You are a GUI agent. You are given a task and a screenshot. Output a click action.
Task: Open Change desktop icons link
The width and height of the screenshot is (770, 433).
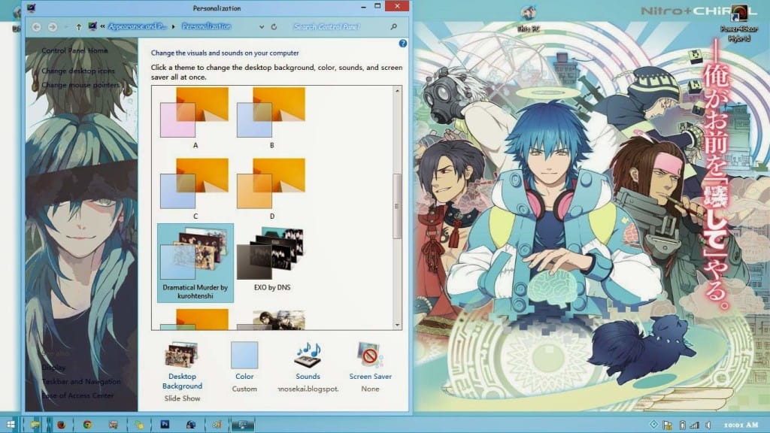(x=78, y=71)
